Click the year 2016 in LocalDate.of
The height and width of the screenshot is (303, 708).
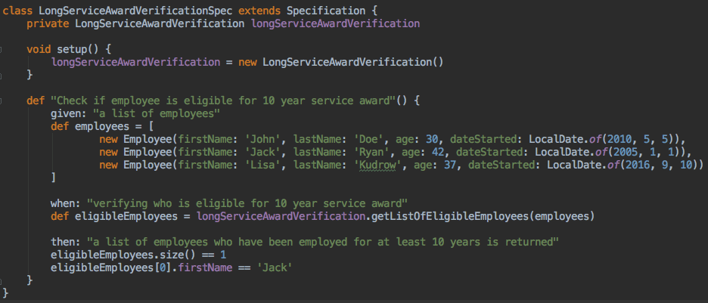(638, 165)
